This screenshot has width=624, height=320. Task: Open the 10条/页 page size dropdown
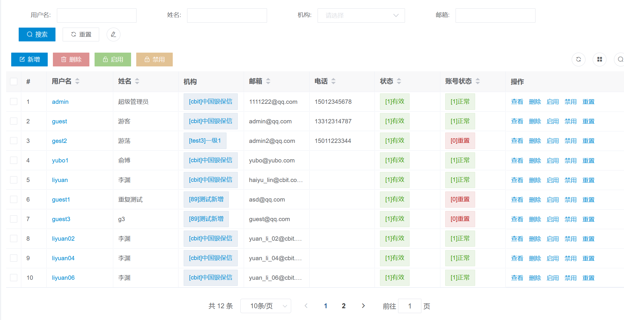tap(266, 306)
